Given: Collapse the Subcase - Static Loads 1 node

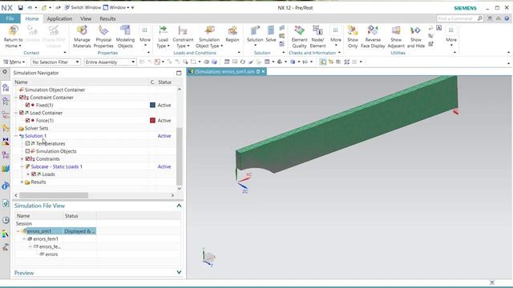Looking at the screenshot, I should coord(22,166).
